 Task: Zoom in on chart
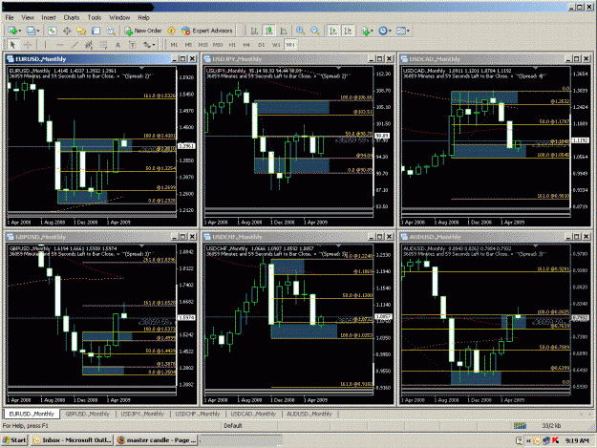click(x=300, y=31)
